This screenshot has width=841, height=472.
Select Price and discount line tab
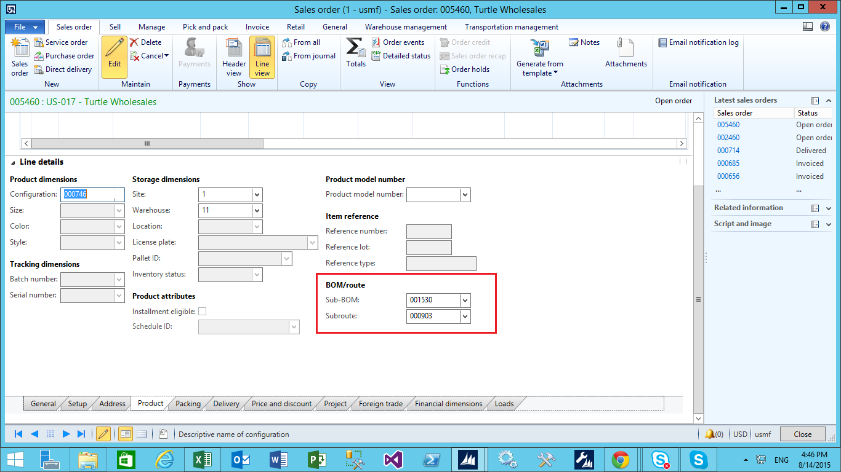(x=281, y=404)
